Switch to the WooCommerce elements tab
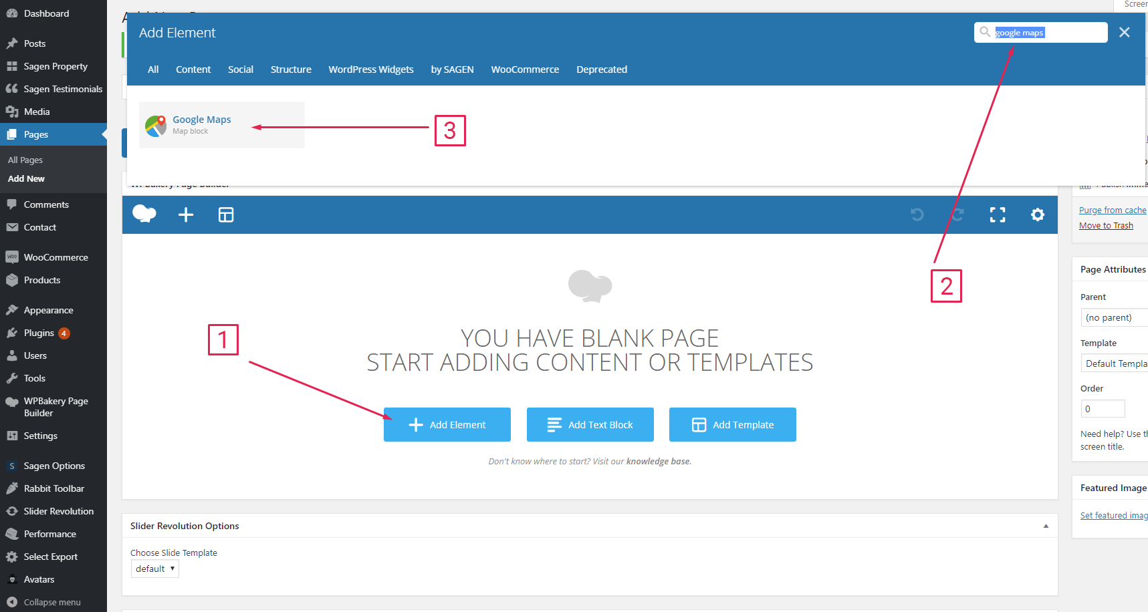 click(x=525, y=69)
